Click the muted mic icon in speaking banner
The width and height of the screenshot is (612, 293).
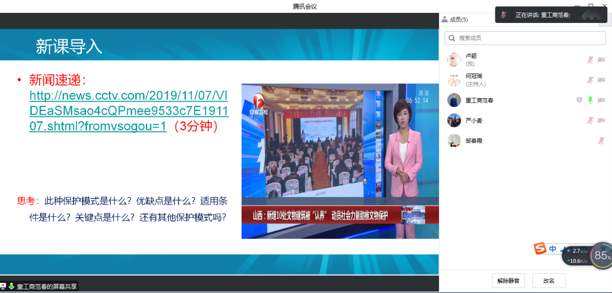pos(503,15)
